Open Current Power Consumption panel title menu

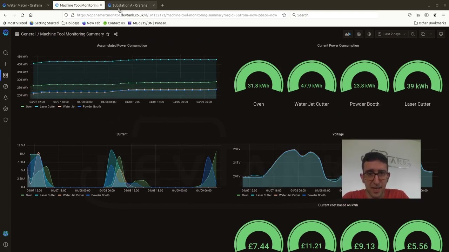338,45
